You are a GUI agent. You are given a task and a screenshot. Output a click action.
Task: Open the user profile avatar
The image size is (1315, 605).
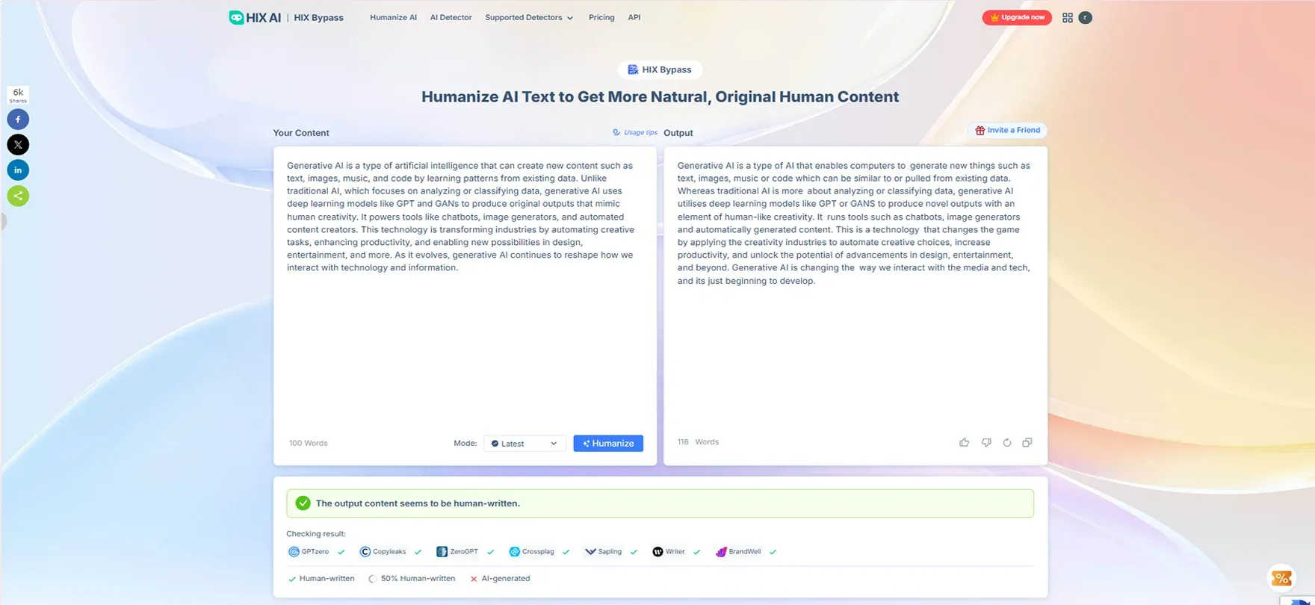1086,17
